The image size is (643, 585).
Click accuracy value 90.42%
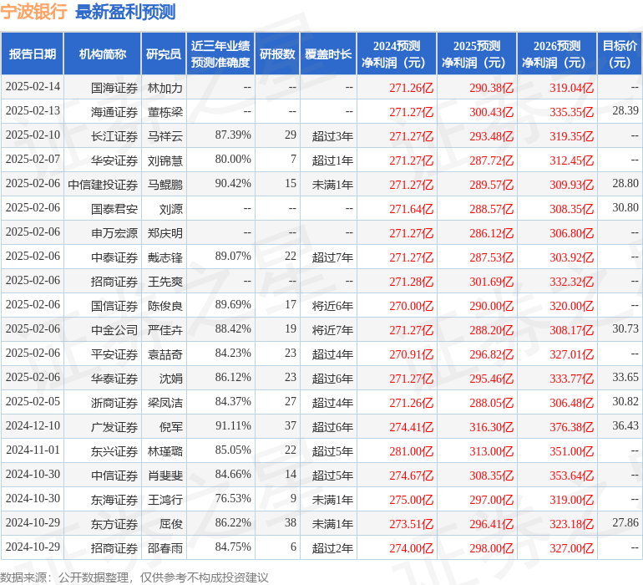click(233, 183)
